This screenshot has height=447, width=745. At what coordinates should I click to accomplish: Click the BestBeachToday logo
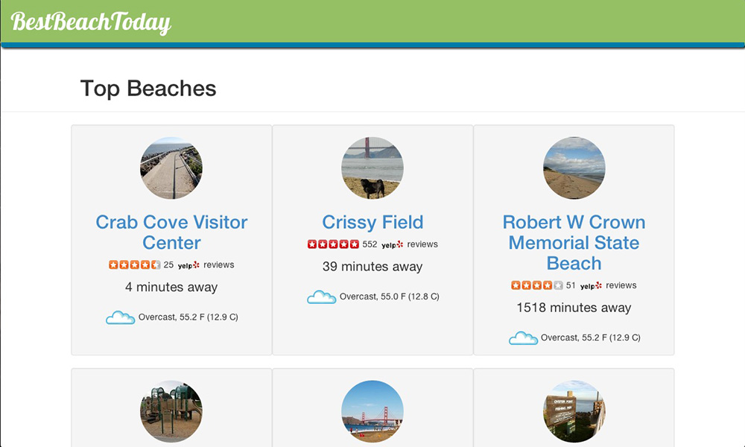(91, 22)
